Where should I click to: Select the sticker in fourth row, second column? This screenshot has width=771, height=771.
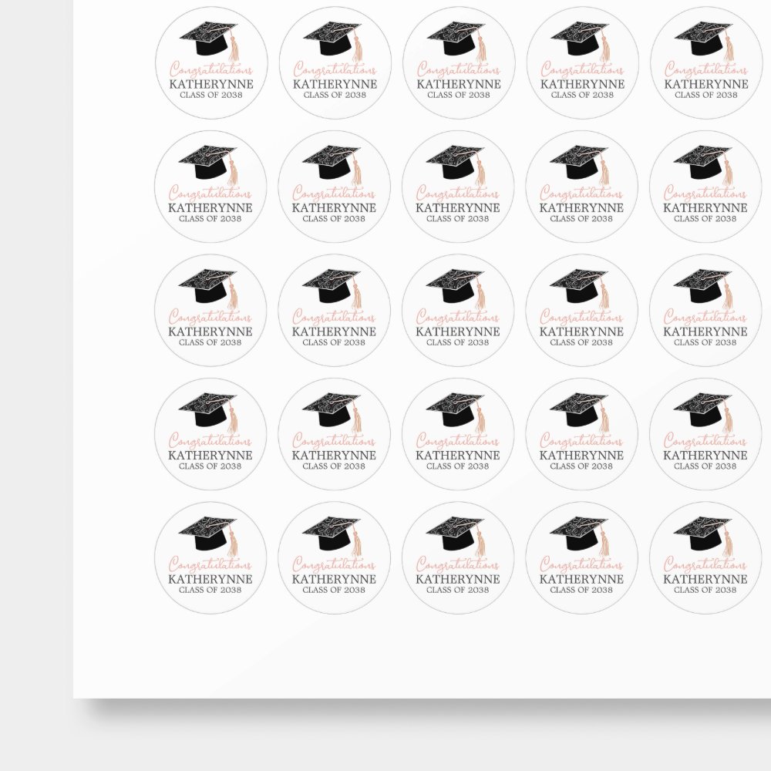335,434
